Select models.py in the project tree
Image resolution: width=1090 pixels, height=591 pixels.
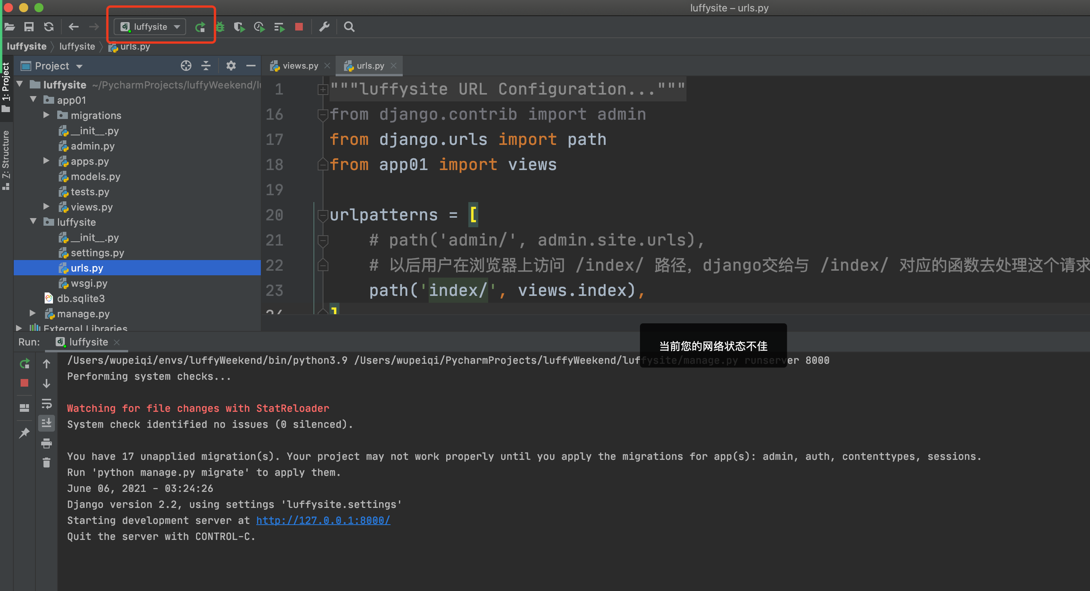[x=96, y=177]
